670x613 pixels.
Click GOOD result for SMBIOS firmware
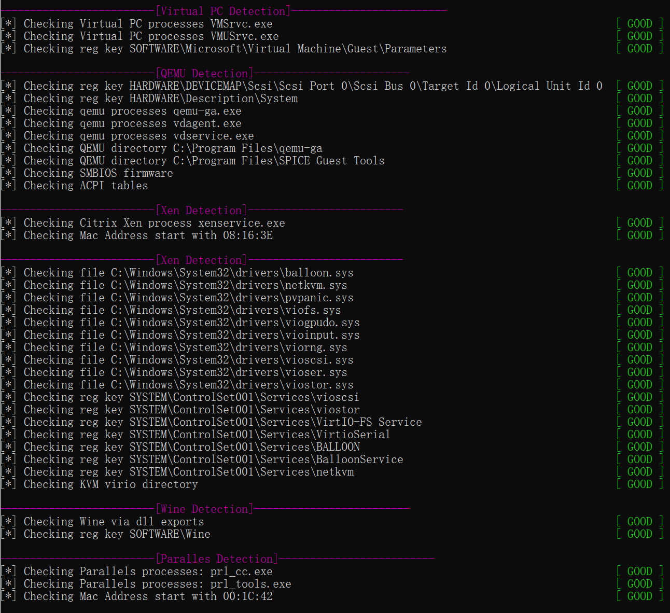pos(639,173)
